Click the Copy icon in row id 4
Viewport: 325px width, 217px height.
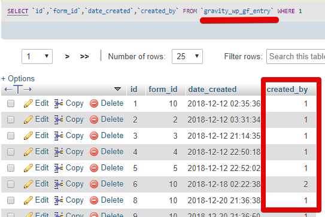click(59, 152)
